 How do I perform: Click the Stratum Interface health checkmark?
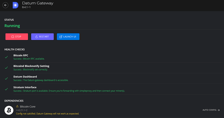click(x=6, y=89)
